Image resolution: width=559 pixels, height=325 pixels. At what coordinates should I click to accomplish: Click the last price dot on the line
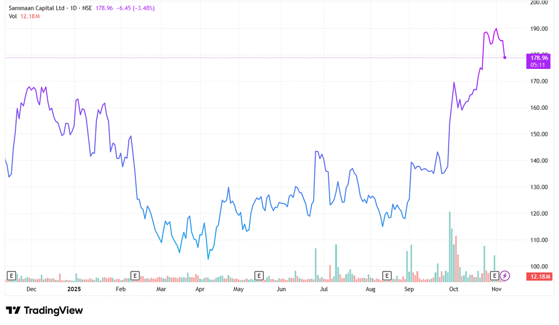point(505,58)
